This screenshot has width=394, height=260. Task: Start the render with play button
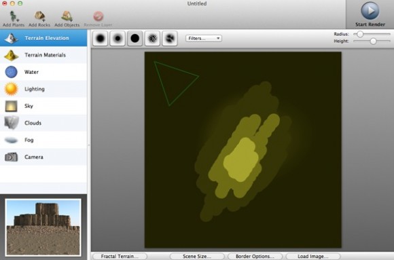[x=370, y=11]
